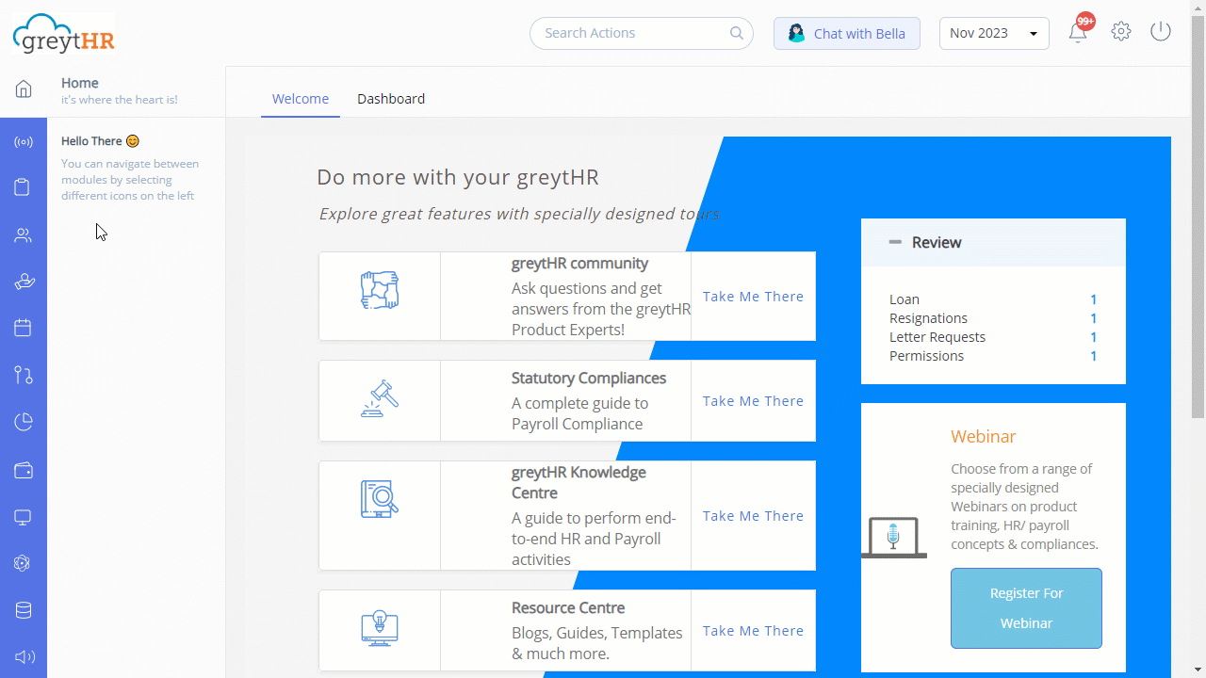Open the Resignations review count
Screen dimensions: 1206x678
(x=1094, y=318)
